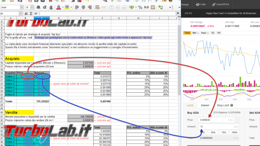260x146 pixels.
Task: Toggle underline text formatting
Action: coord(51,7)
